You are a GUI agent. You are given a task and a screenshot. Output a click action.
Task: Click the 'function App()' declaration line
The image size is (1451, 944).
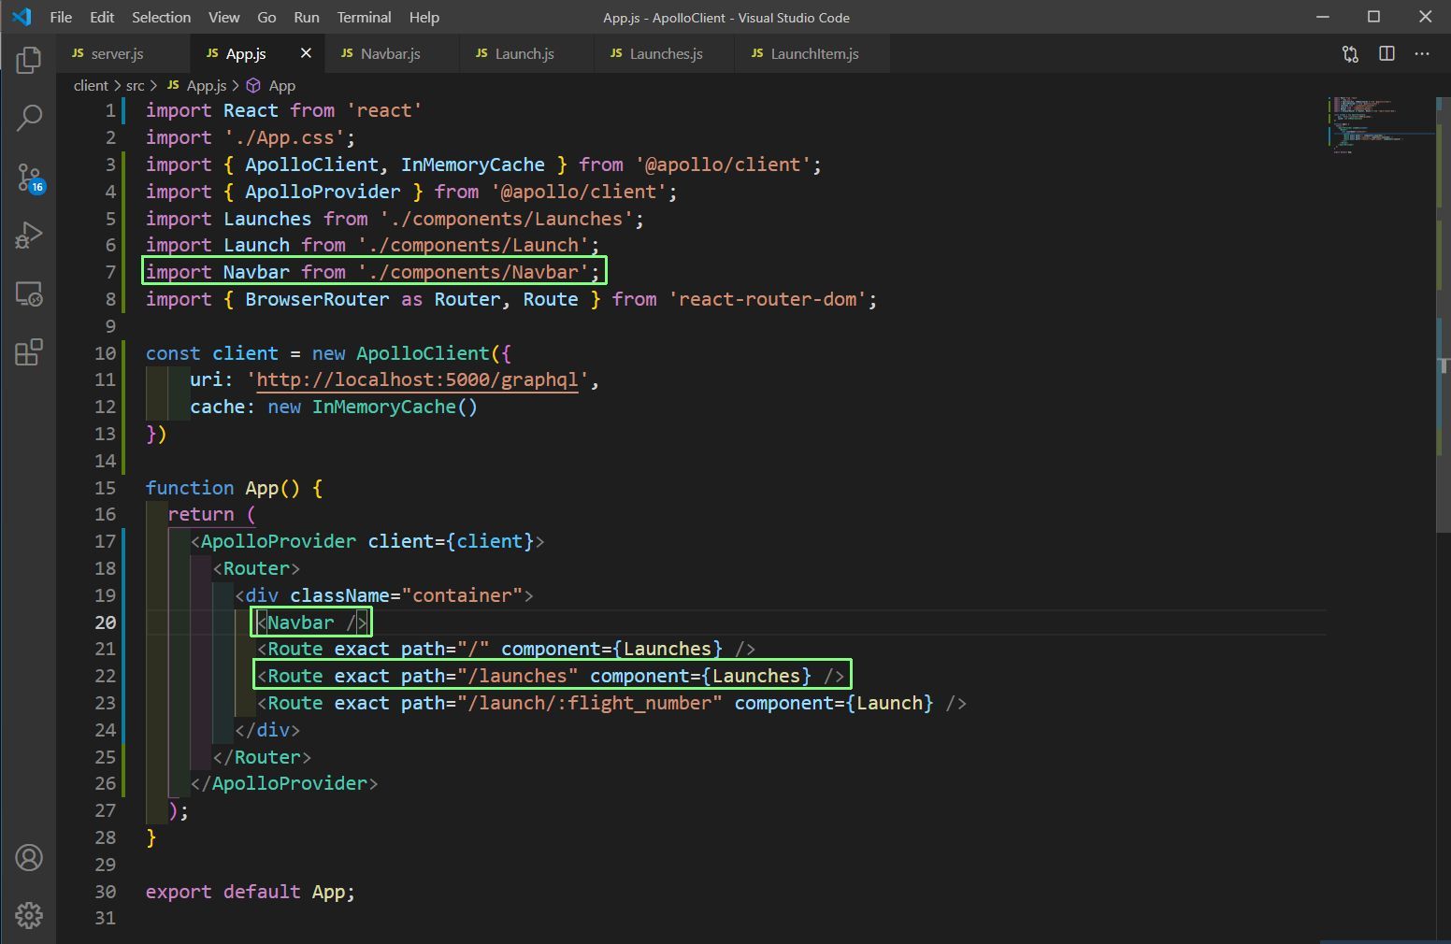pos(234,488)
